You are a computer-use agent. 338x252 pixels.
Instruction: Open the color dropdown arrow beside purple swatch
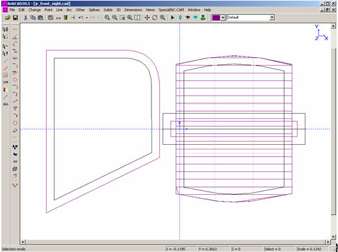click(x=223, y=18)
